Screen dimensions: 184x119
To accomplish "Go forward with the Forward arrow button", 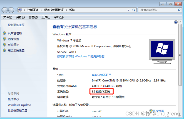I will tap(11, 10).
